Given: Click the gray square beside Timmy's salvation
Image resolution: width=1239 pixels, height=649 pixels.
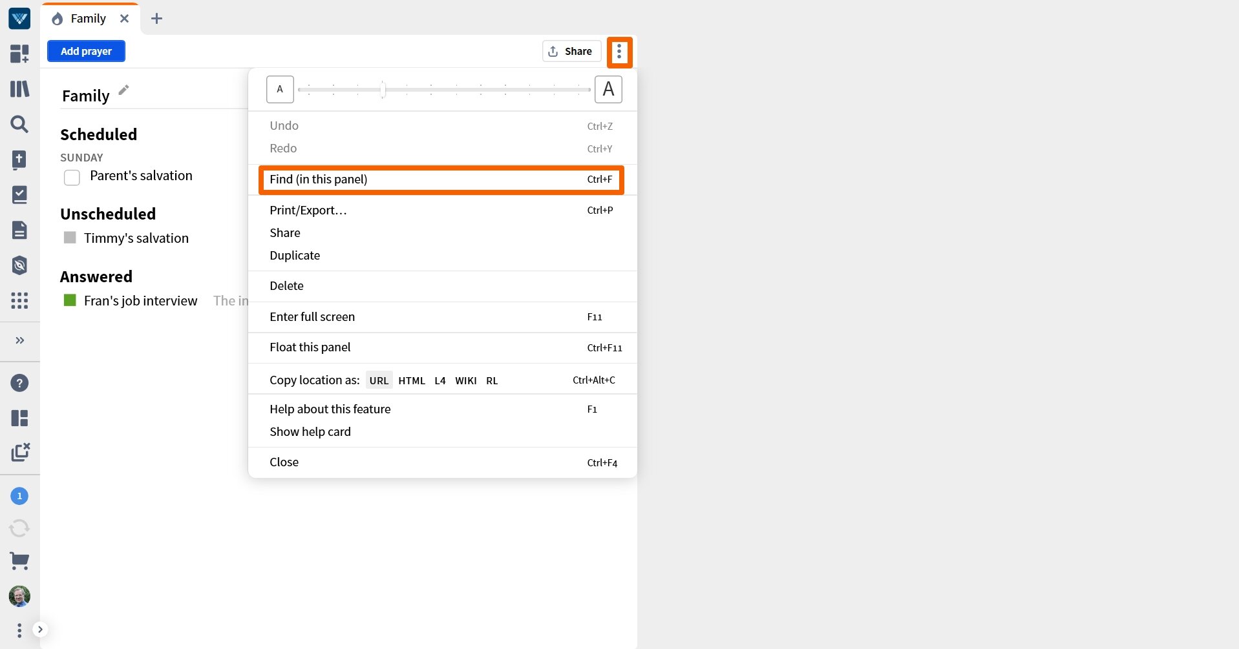Looking at the screenshot, I should pos(70,238).
